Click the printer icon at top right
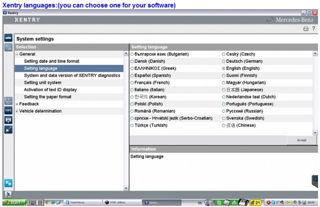 click(x=305, y=29)
